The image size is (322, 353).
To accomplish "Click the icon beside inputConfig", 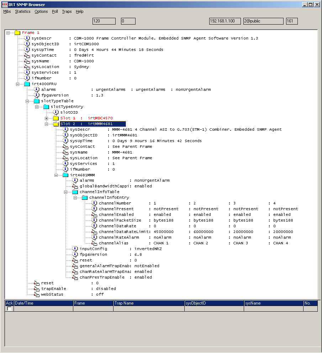I will point(75,249).
